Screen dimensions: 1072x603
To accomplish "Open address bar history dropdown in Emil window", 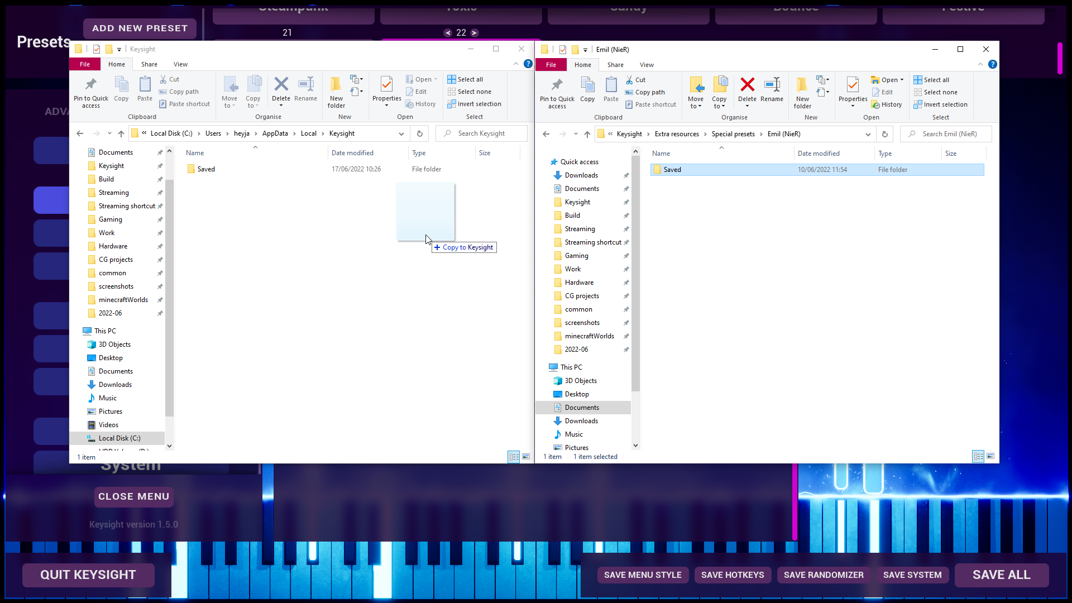I will [x=868, y=134].
